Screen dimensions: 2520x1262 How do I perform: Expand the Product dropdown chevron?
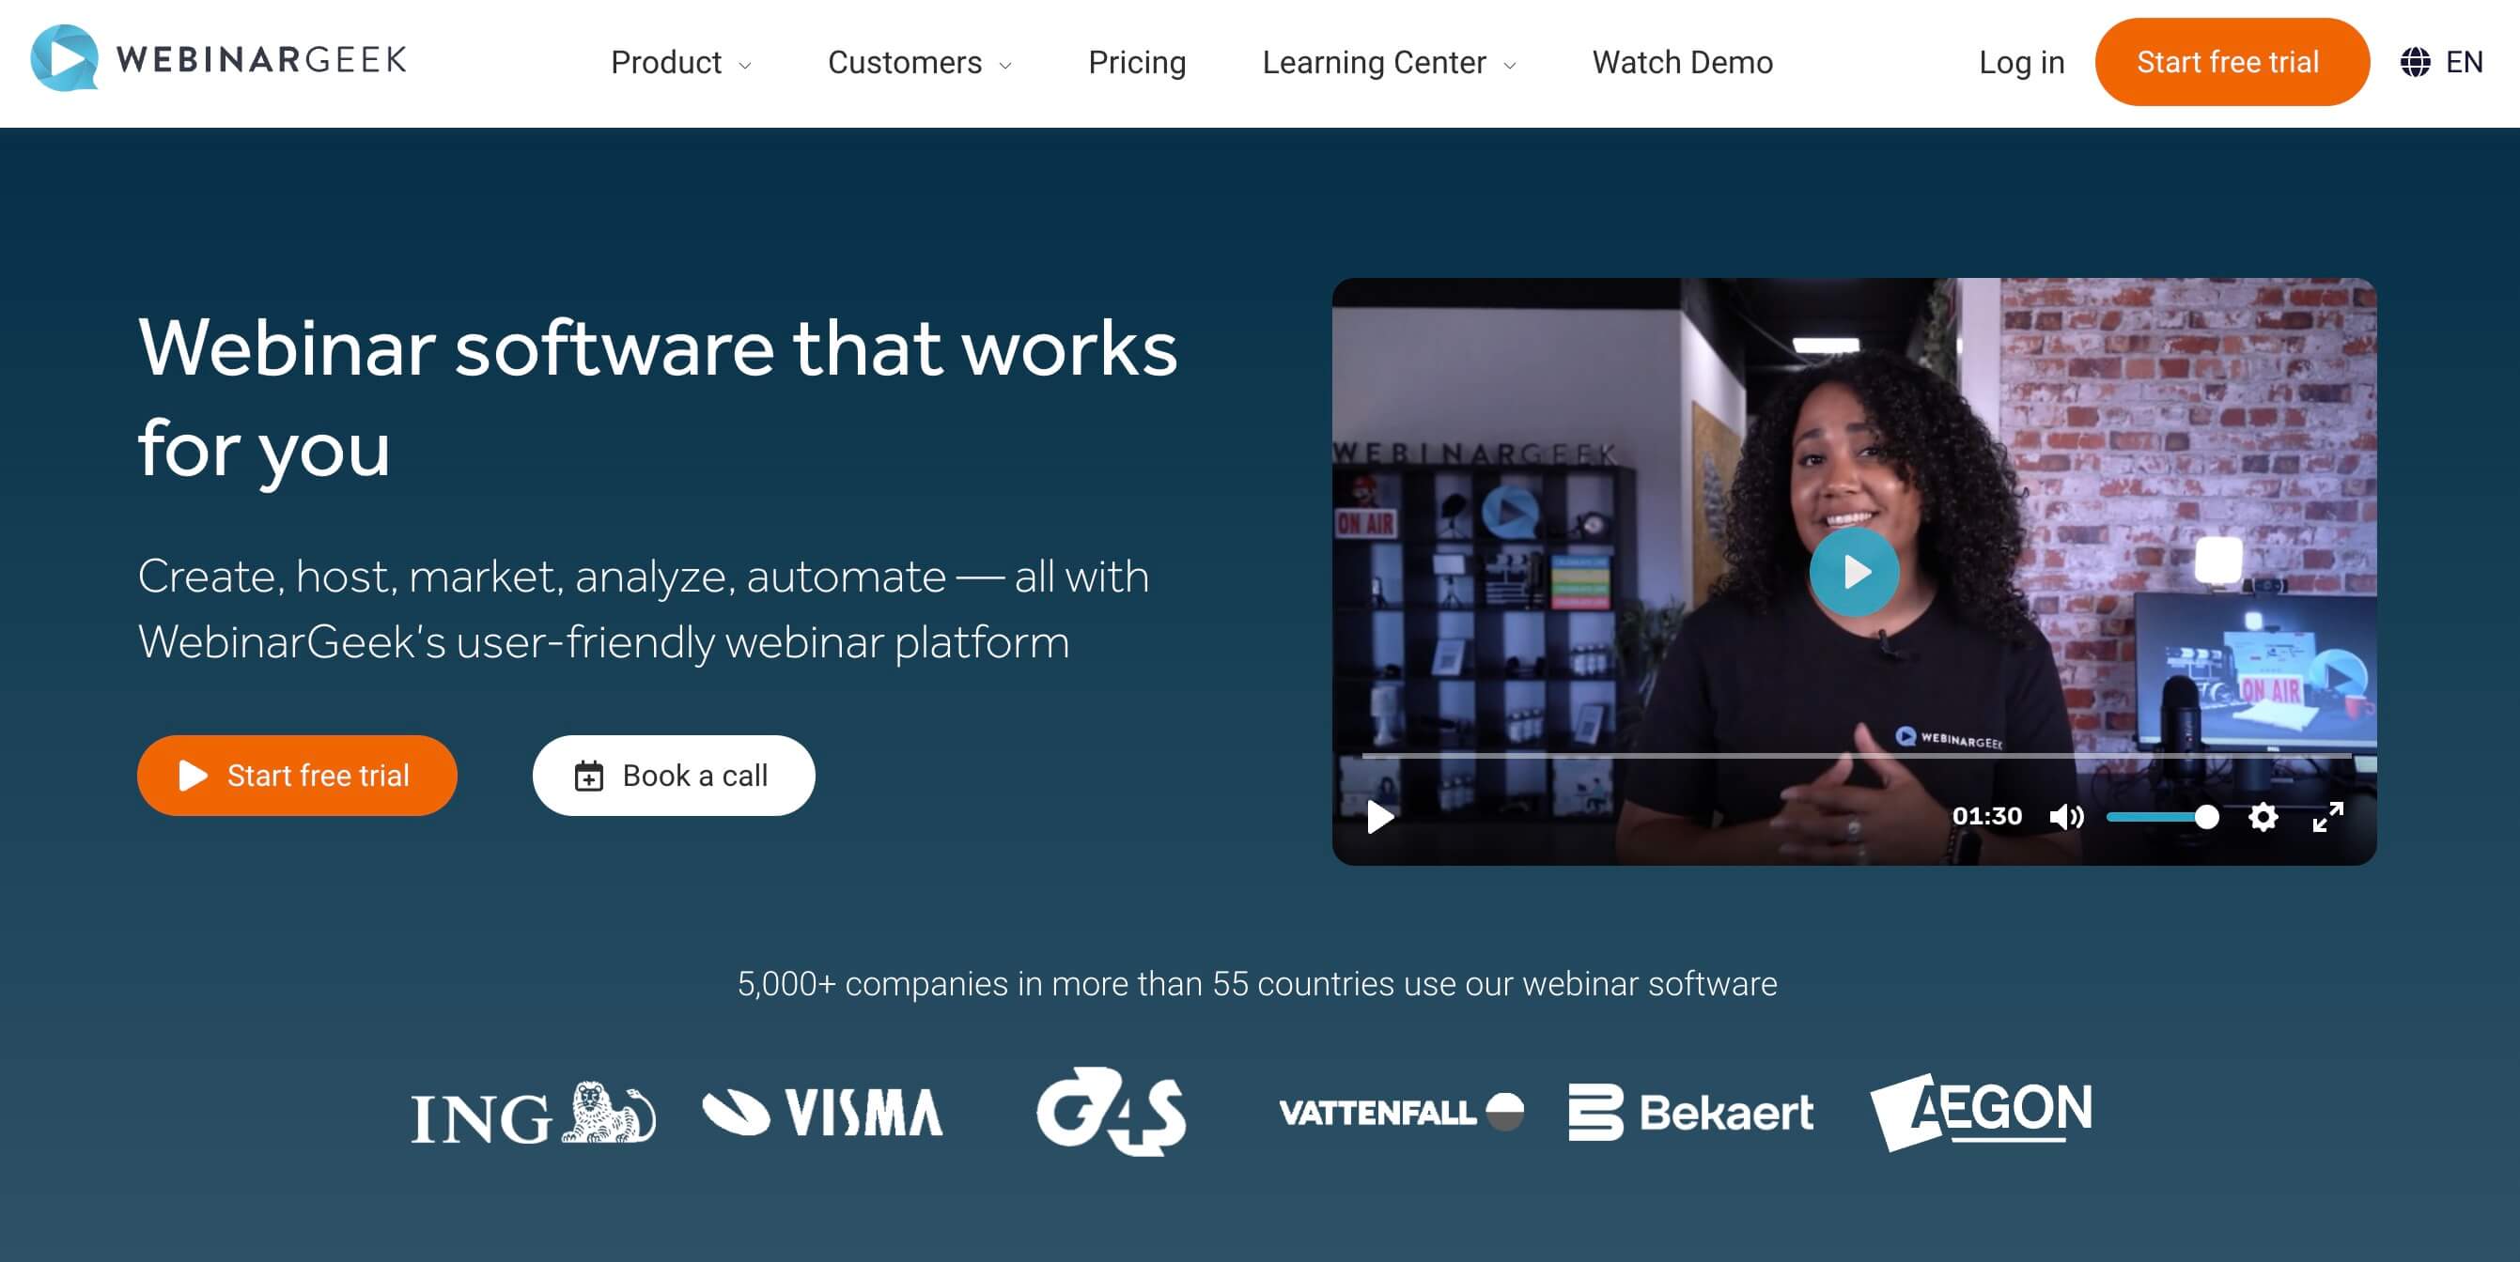pos(744,66)
